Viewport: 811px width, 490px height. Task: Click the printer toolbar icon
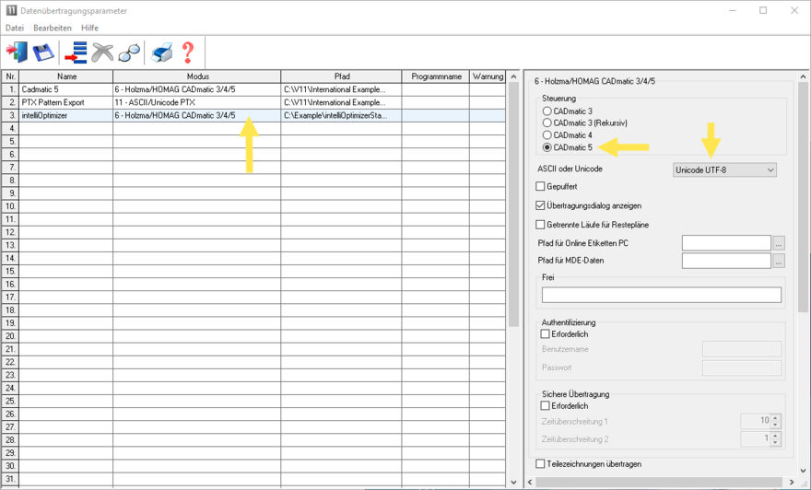(161, 52)
